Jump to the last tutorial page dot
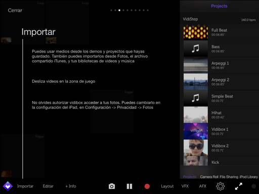Screen dimensions: 259x194 pyautogui.click(x=148, y=10)
